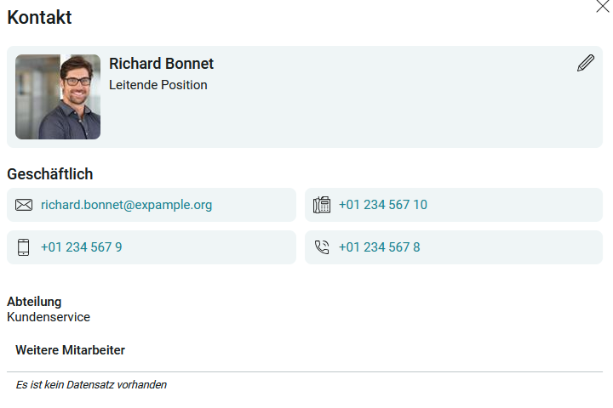Click the telephone handset icon

322,247
